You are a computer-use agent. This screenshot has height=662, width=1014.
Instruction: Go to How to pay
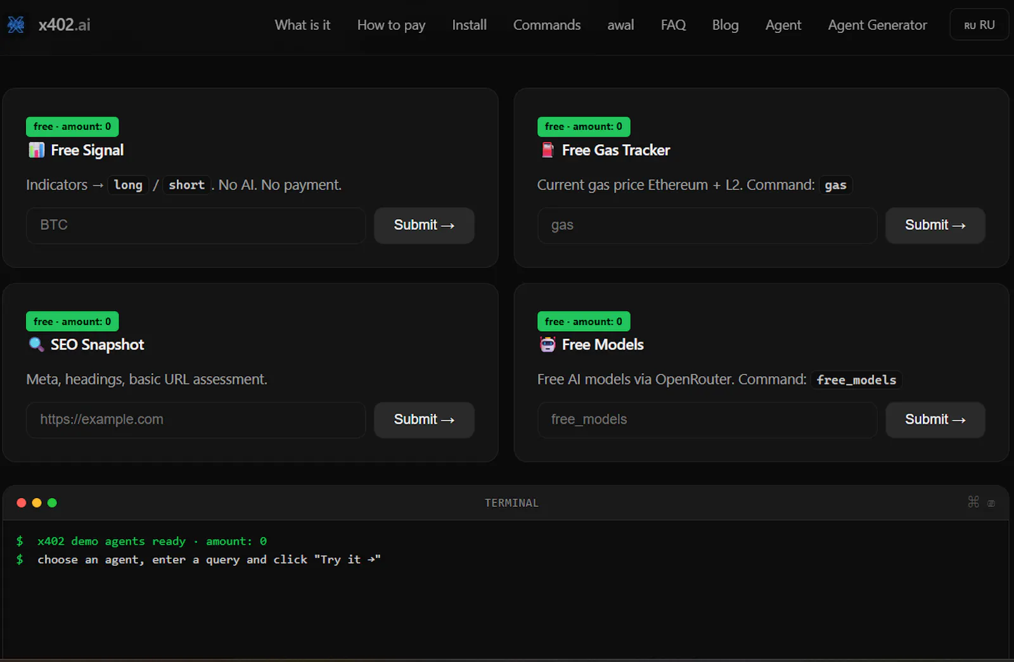pos(391,25)
